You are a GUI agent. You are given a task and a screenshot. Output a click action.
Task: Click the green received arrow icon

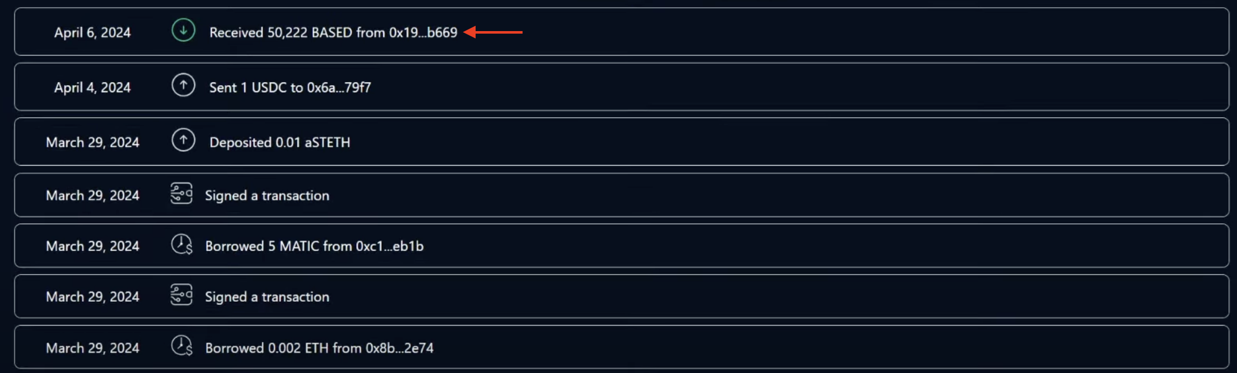[x=183, y=30]
